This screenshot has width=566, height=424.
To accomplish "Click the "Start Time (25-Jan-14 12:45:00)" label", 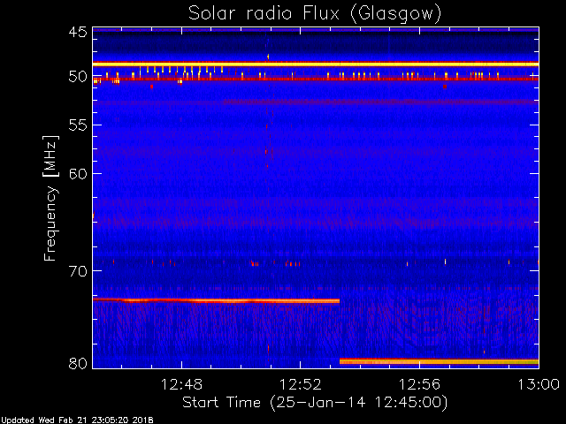I will click(x=315, y=403).
